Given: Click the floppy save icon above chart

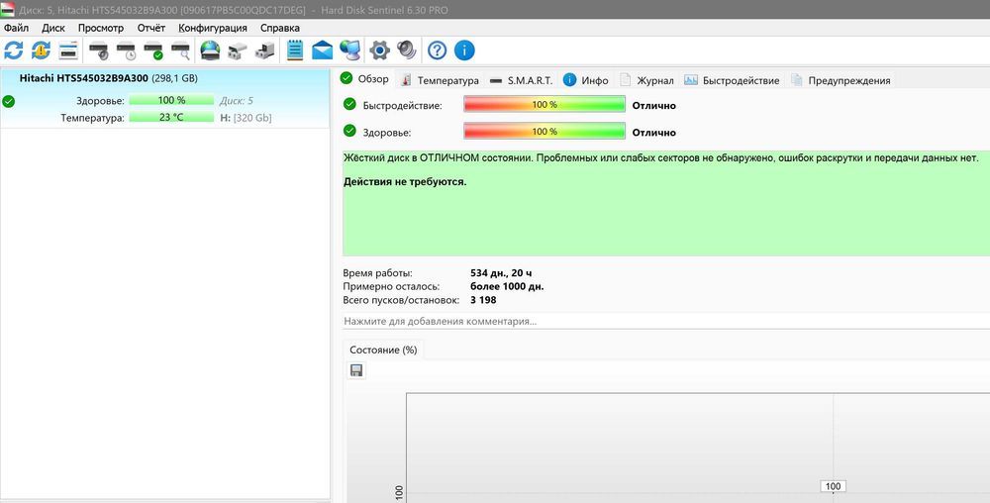Looking at the screenshot, I should (356, 370).
